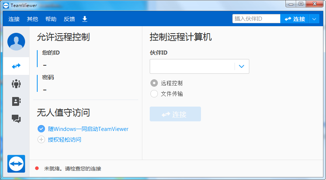326x180 pixels.
Task: Click the download arrow icon in menu bar
Action: pyautogui.click(x=84, y=19)
